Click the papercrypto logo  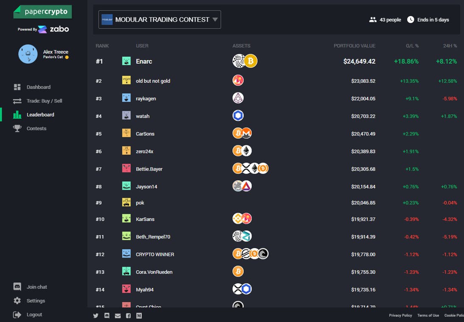[x=42, y=11]
